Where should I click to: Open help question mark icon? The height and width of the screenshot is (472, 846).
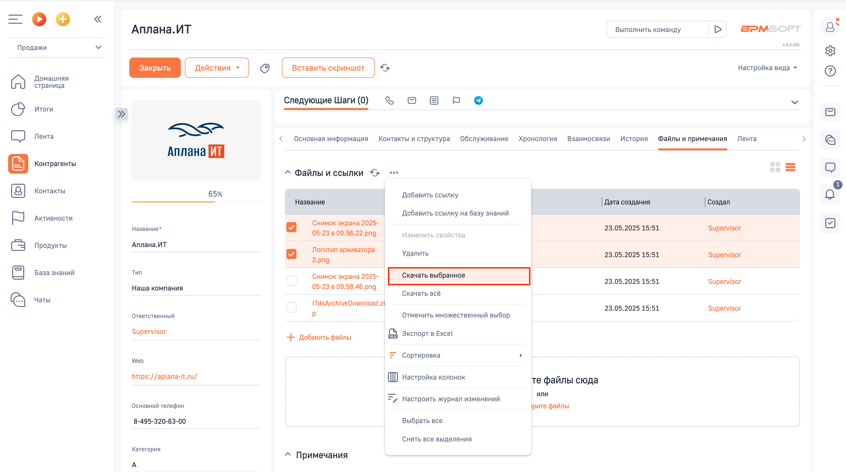tap(830, 71)
